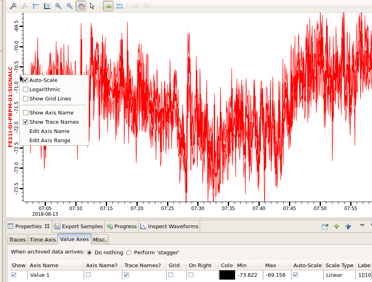Viewport: 372px width, 282px height.
Task: Uncheck Show Trace Names option
Action: (x=54, y=122)
